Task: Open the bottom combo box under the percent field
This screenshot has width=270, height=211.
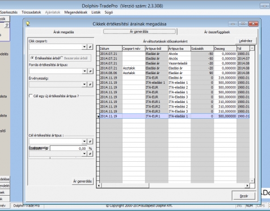Action: (85, 154)
